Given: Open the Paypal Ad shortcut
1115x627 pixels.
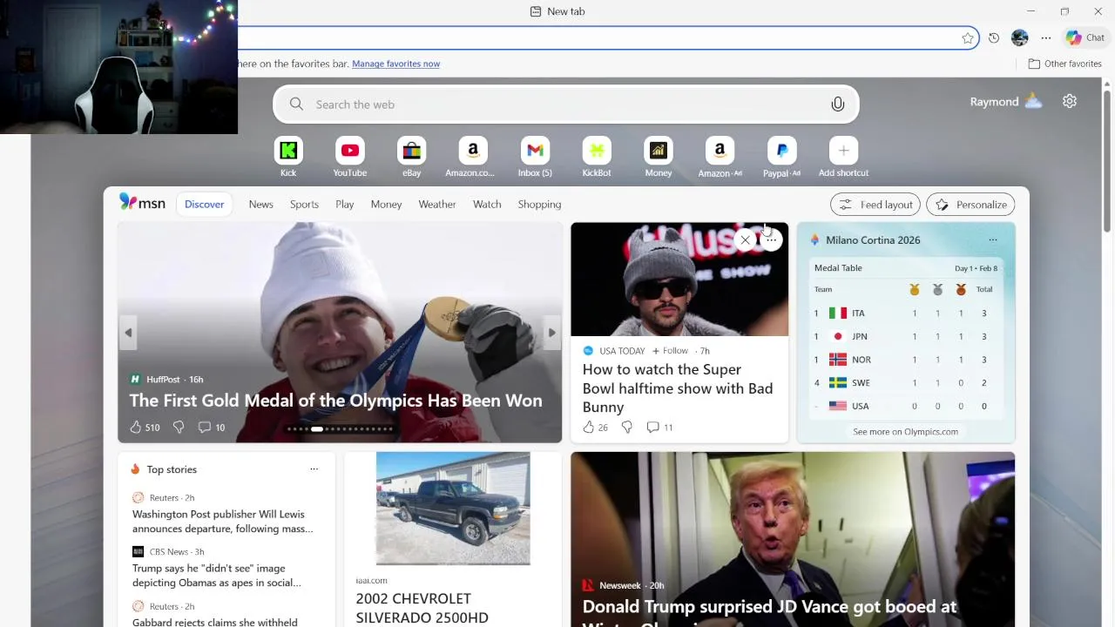Looking at the screenshot, I should (781, 157).
